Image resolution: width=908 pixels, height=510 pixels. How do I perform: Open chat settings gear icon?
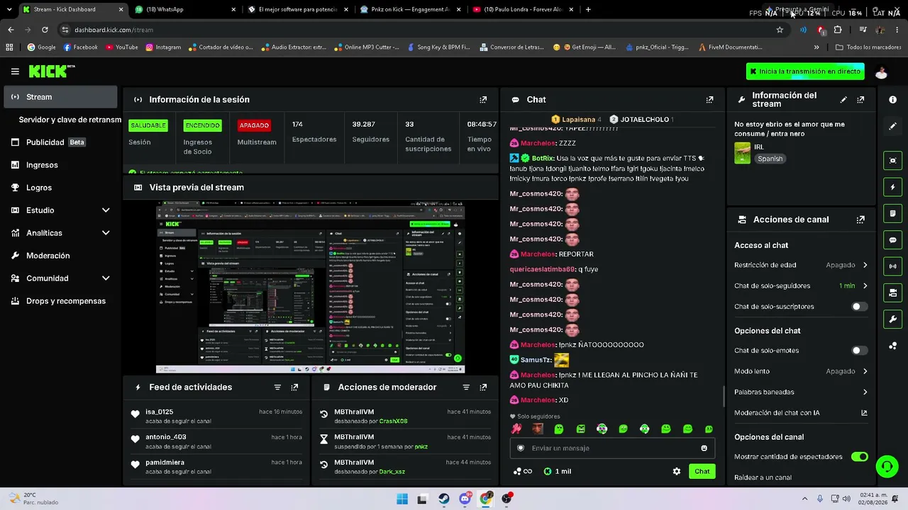point(676,471)
